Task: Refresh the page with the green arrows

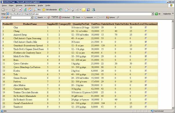Action: [x=25, y=10]
